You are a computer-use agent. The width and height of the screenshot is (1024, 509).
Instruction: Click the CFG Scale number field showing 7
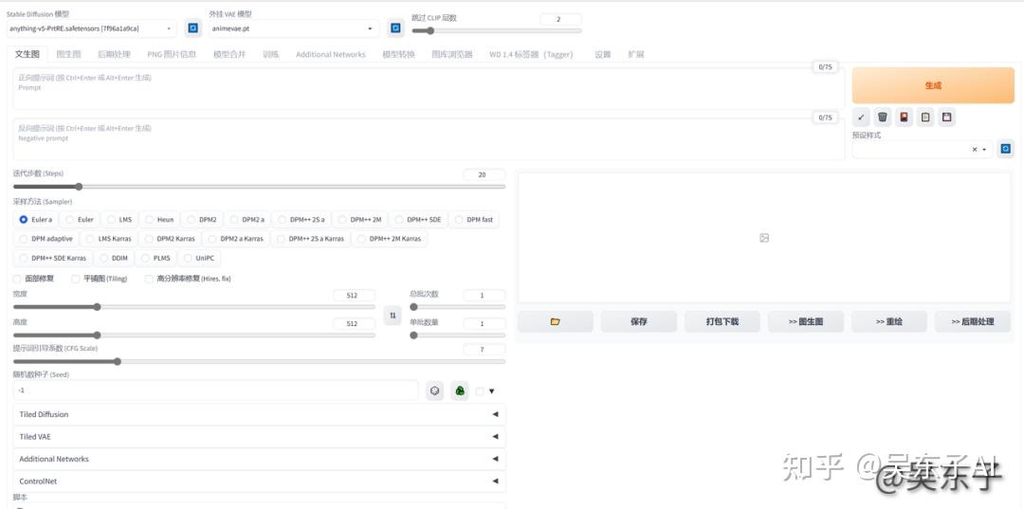pyautogui.click(x=484, y=350)
